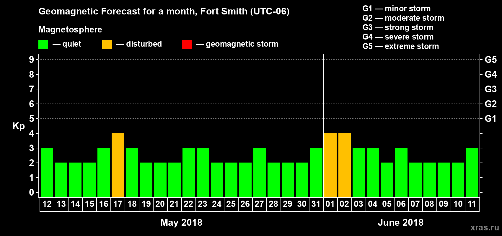The height and width of the screenshot is (236, 502).
Task: Click date label 23 on the axis
Action: [x=203, y=204]
